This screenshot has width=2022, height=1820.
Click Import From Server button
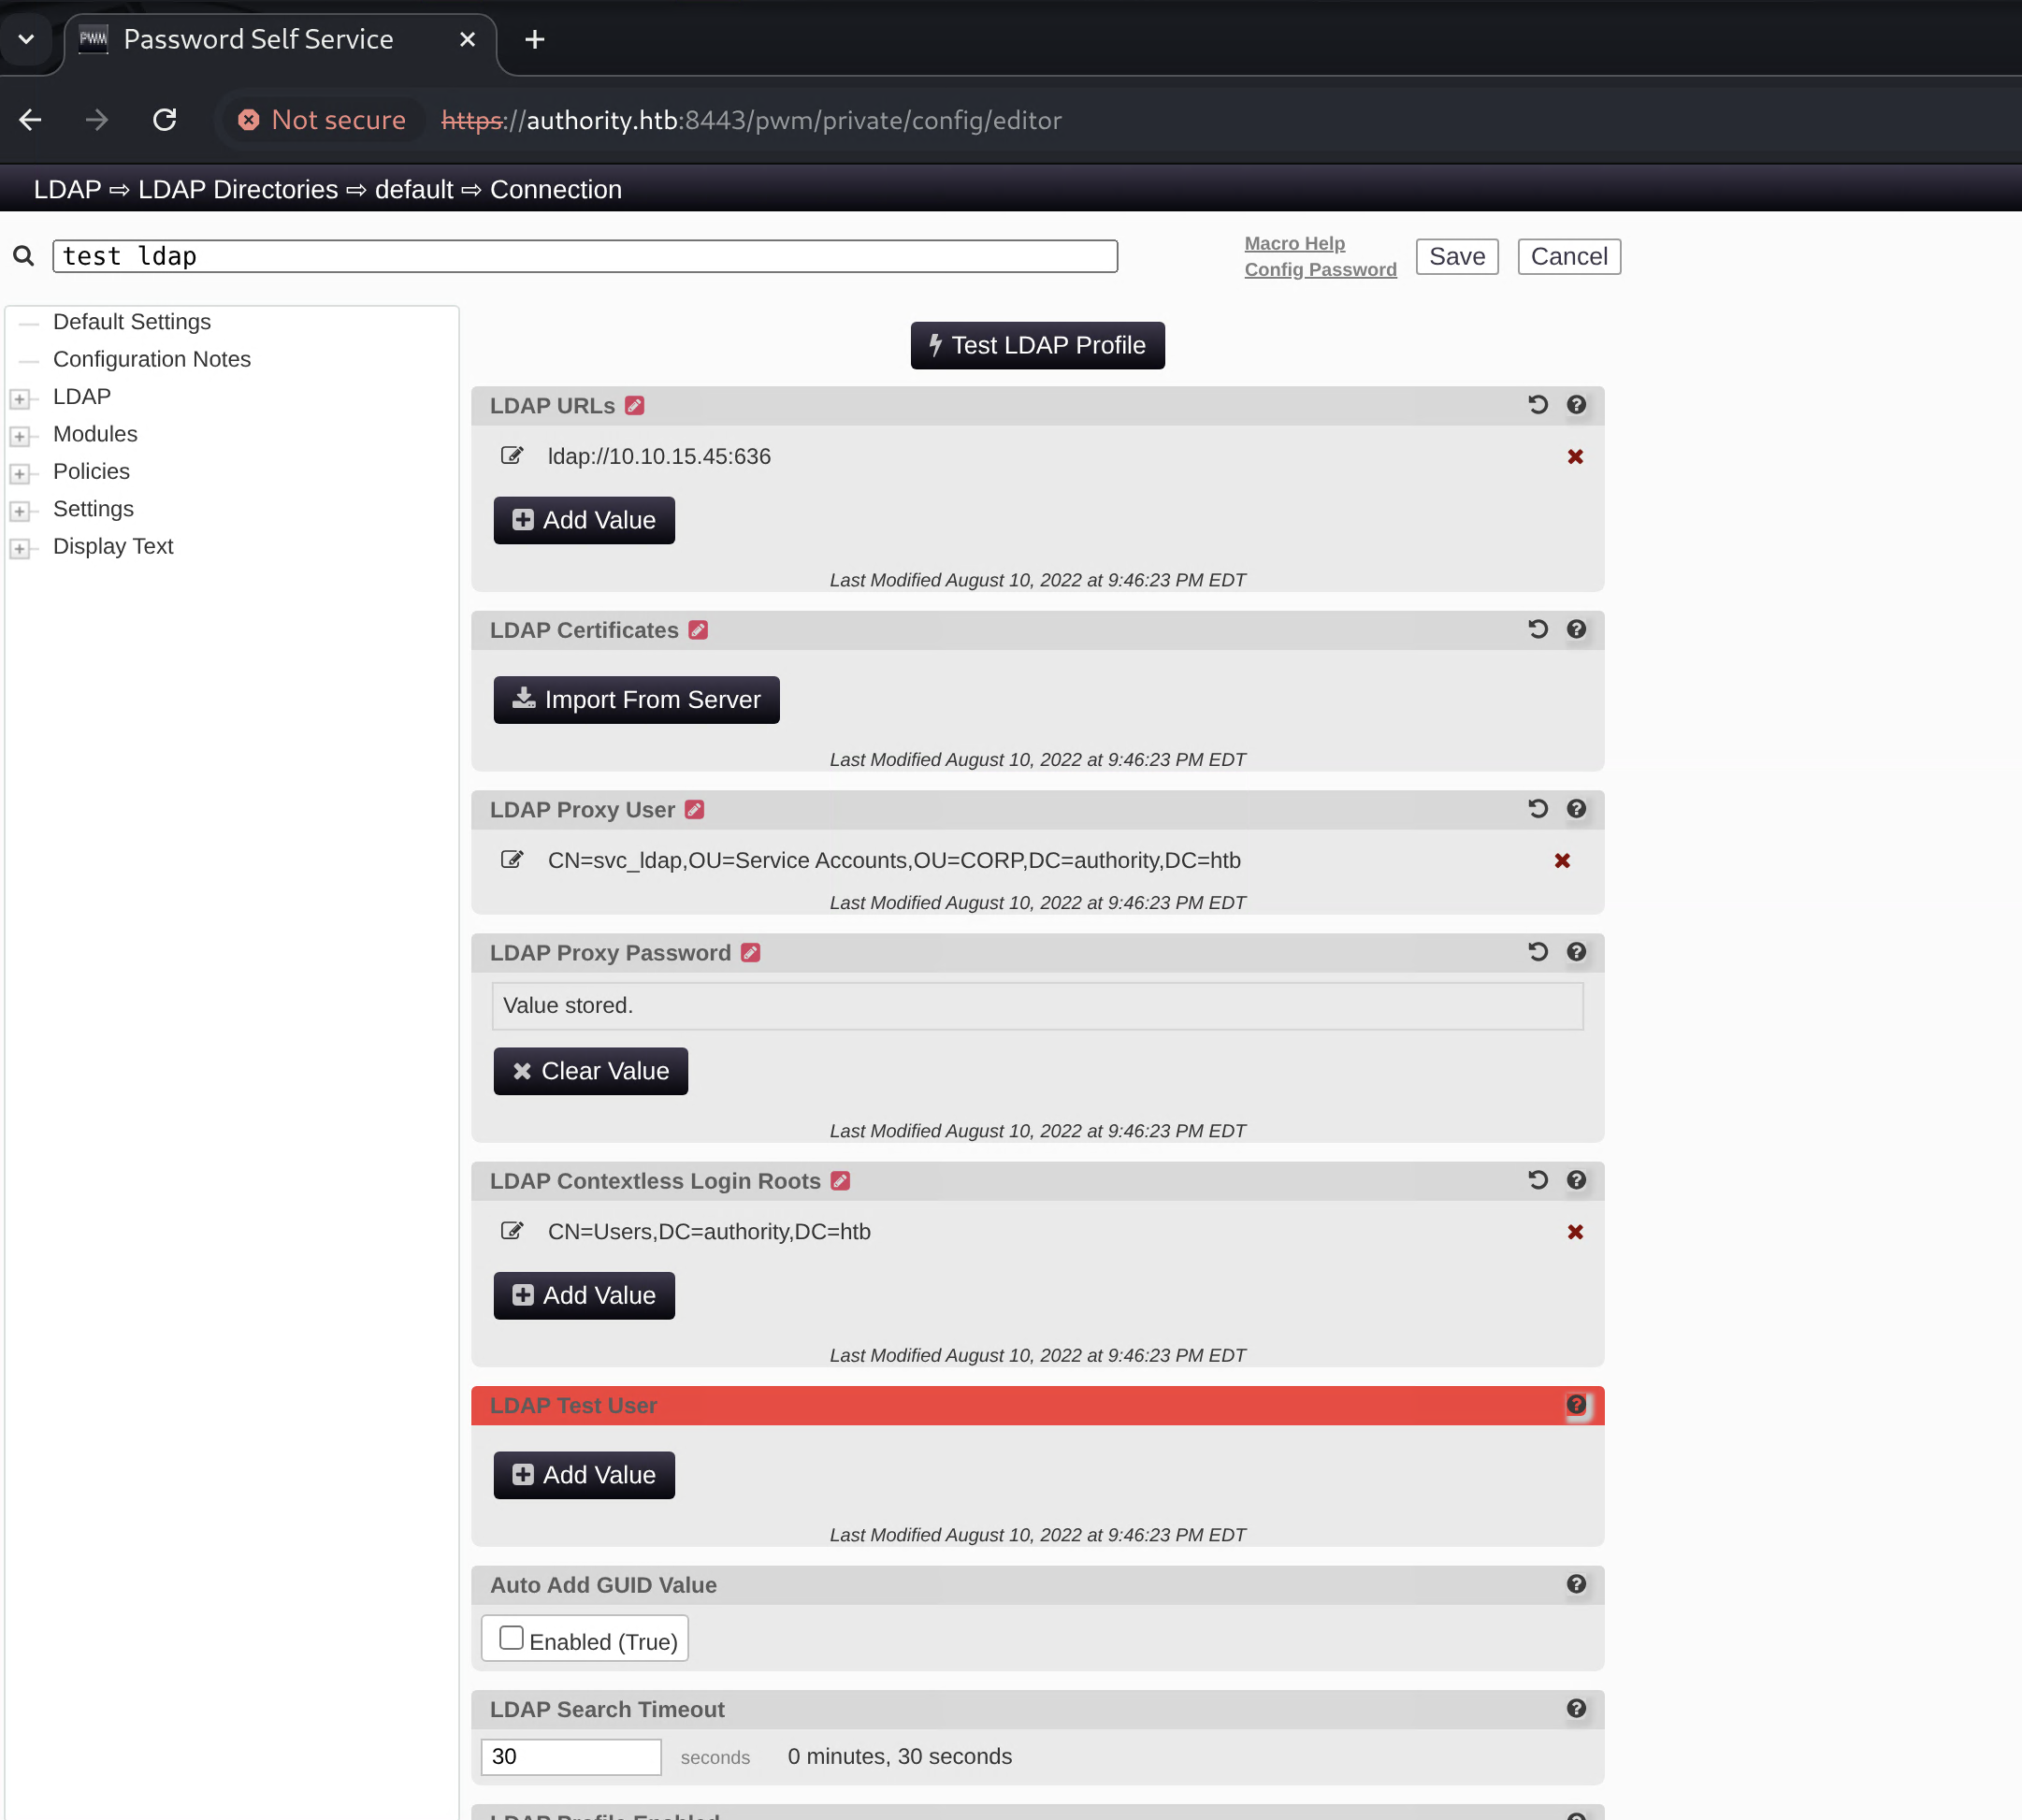click(636, 700)
